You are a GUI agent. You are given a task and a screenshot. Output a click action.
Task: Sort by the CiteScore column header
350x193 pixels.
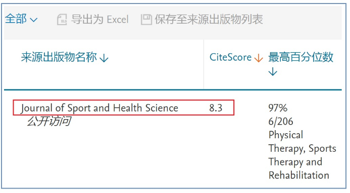230,57
